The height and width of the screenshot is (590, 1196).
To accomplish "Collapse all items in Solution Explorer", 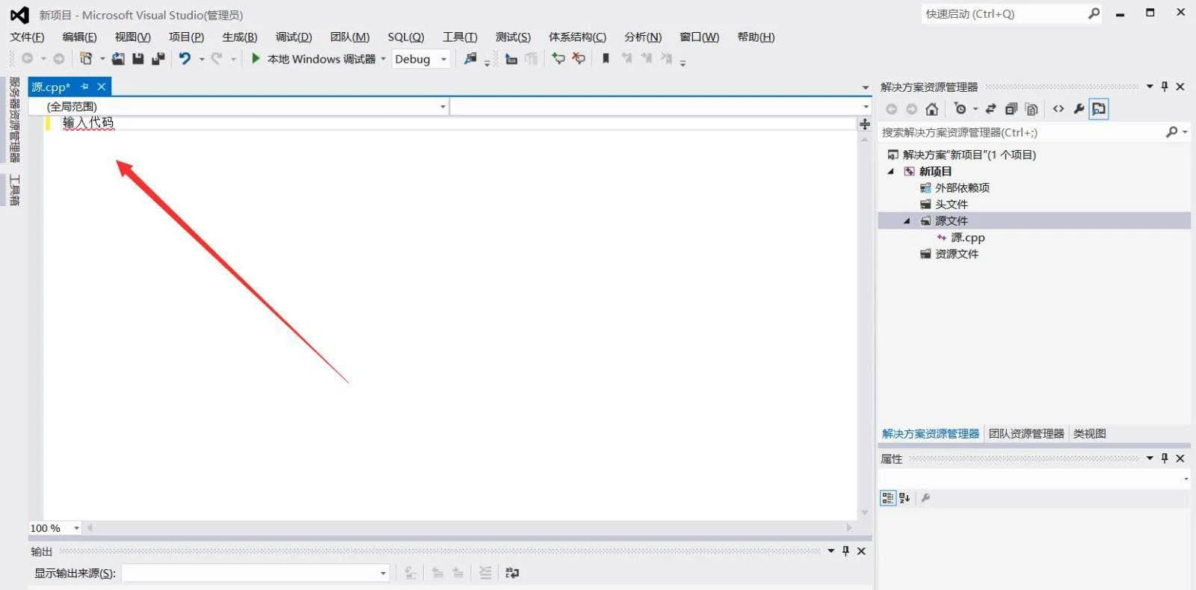I will click(x=1011, y=109).
